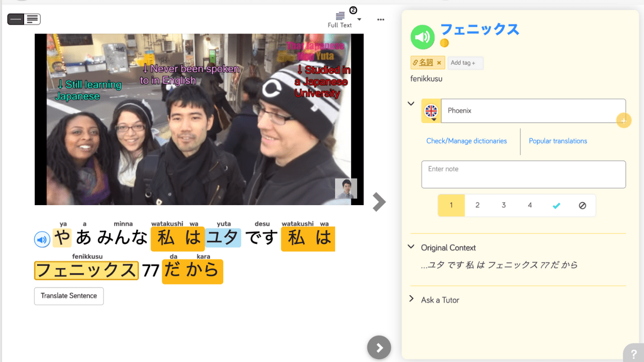644x362 pixels.
Task: Click the round dark next button
Action: [x=379, y=347]
